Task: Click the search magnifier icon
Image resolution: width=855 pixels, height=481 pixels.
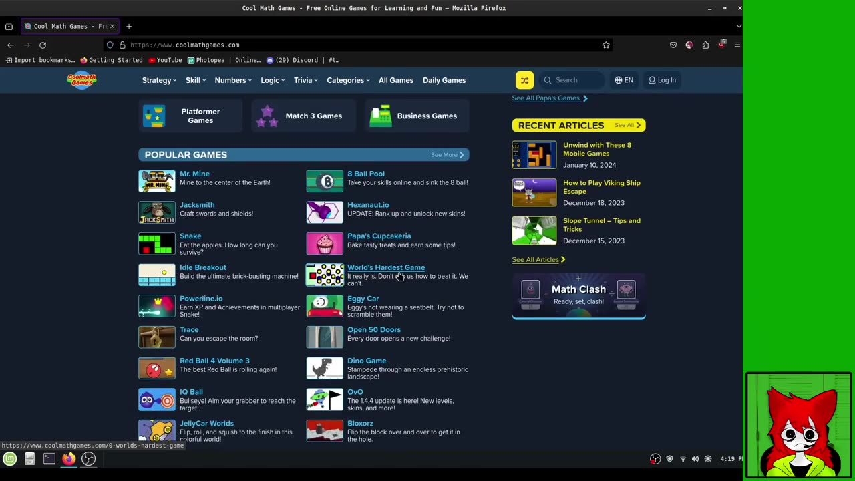Action: 548,80
